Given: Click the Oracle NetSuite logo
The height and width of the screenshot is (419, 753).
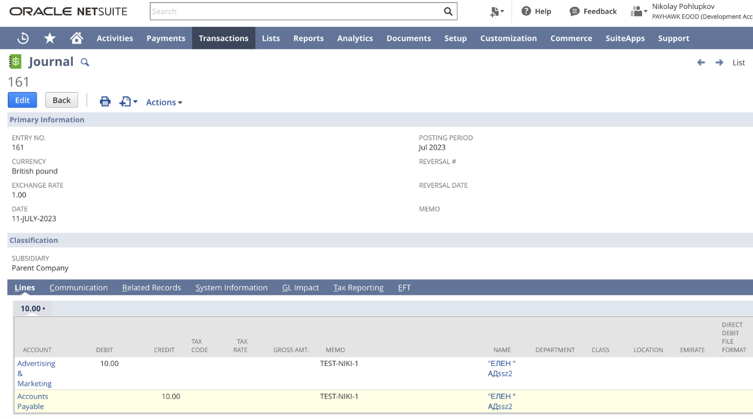Looking at the screenshot, I should coord(69,11).
